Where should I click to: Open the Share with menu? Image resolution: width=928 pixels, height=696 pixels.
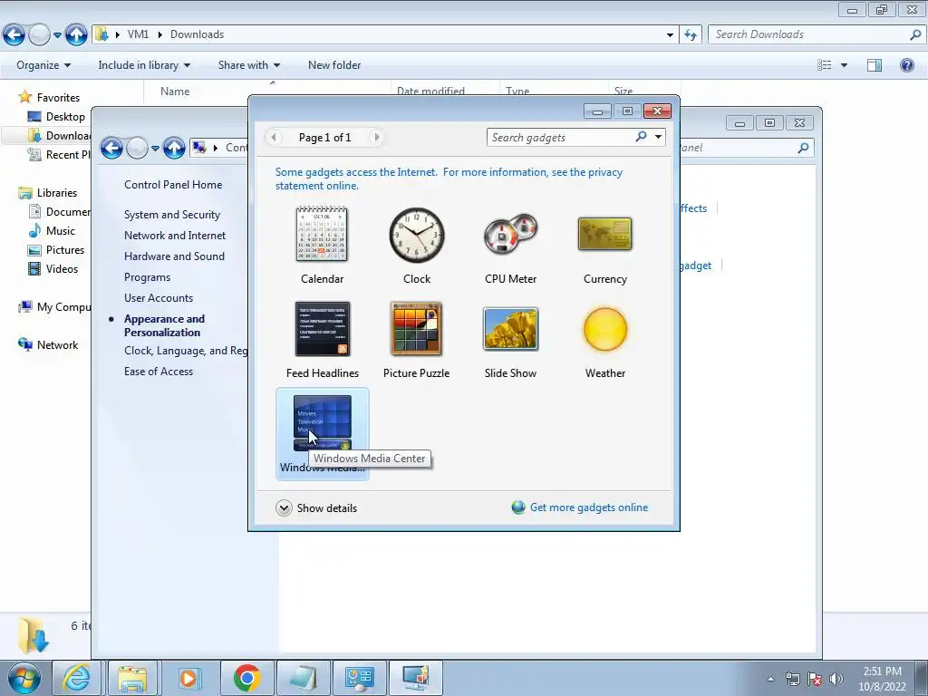tap(248, 65)
